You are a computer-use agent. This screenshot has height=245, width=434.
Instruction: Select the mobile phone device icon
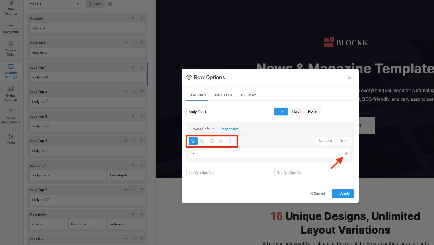(230, 141)
